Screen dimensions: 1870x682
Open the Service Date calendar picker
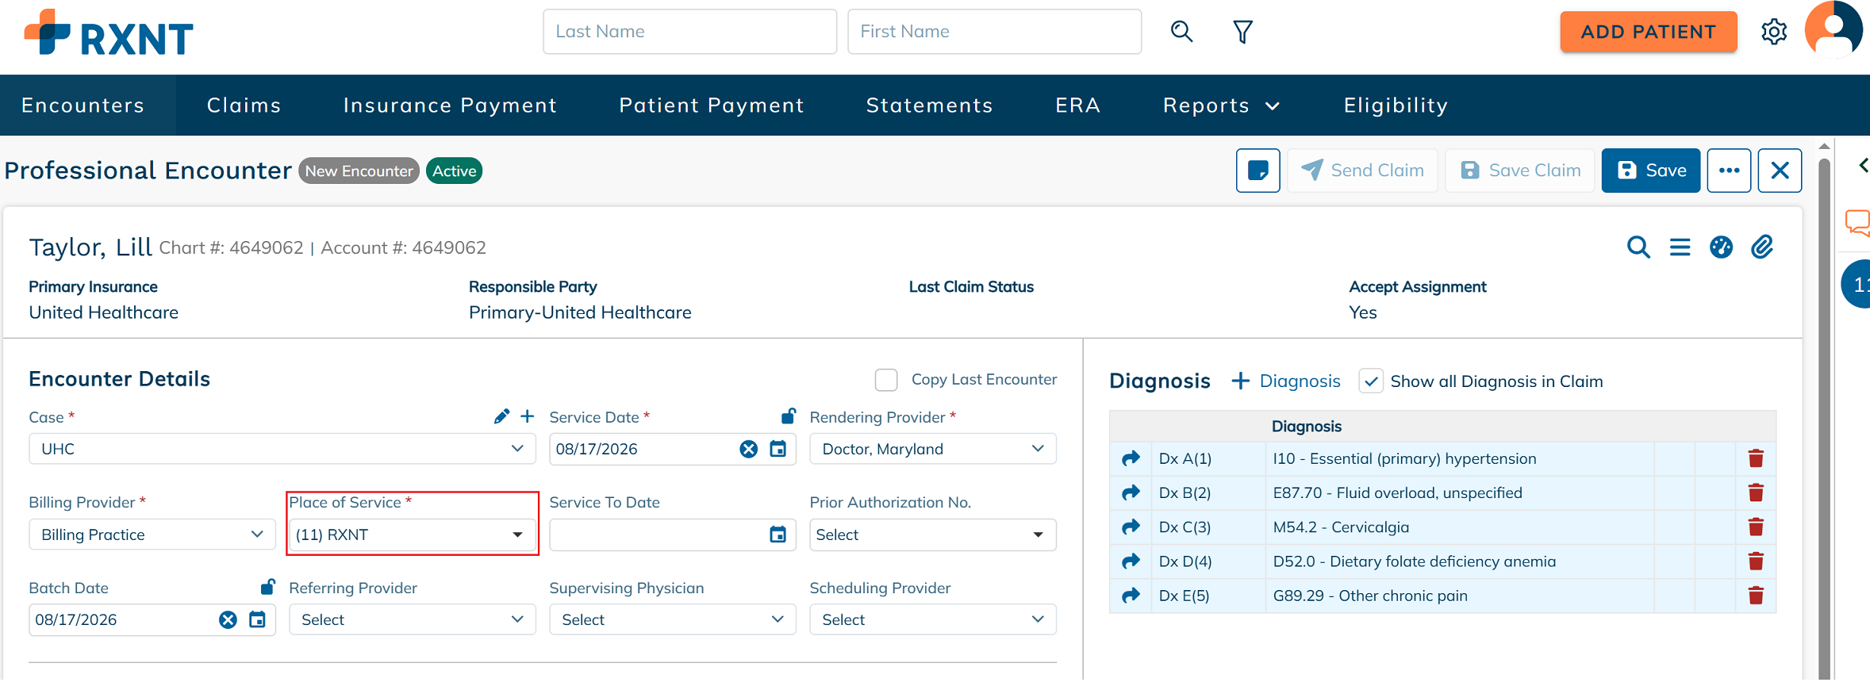pos(778,450)
